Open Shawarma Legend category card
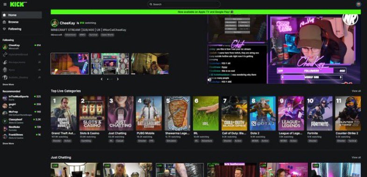367x177 pixels. pyautogui.click(x=177, y=113)
